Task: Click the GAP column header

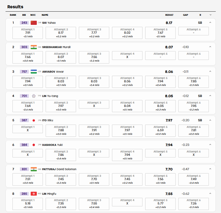Action: click(x=186, y=15)
